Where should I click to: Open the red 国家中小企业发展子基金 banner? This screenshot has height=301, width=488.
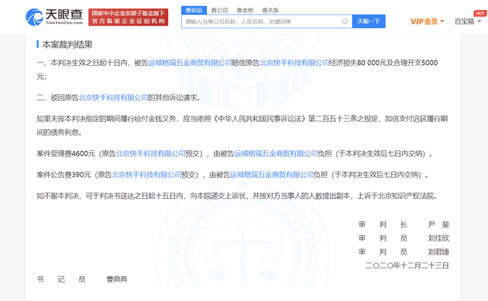129,17
